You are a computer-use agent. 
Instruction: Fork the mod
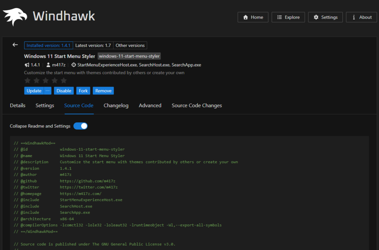coord(83,91)
